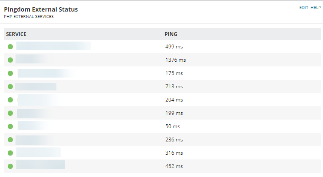Click the SERVICE column header
Image resolution: width=323 pixels, height=177 pixels.
pyautogui.click(x=16, y=34)
